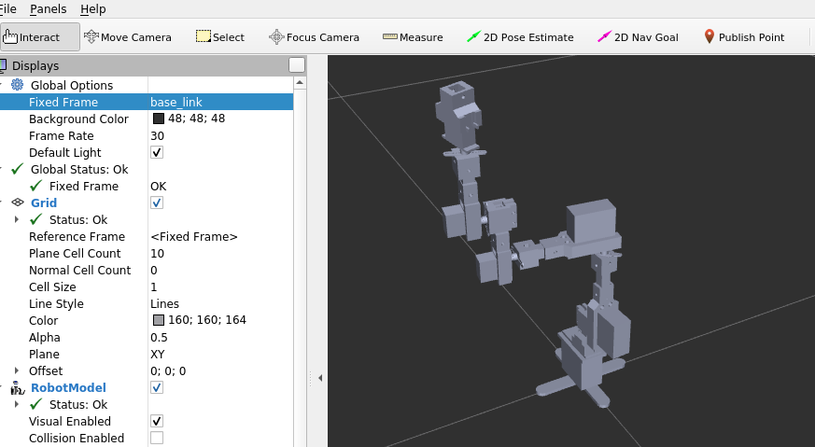Select the 2D Nav Goal tool
The height and width of the screenshot is (447, 815).
click(638, 37)
